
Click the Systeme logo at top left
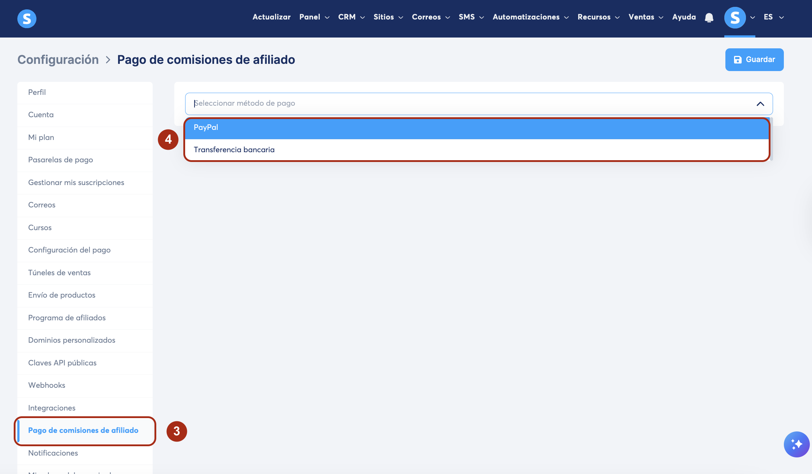27,18
